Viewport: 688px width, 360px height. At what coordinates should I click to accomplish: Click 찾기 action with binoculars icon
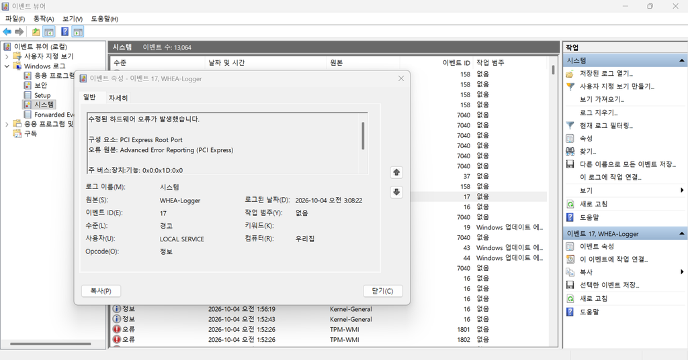pos(587,152)
